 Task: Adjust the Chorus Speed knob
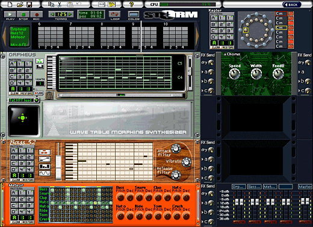pos(234,74)
